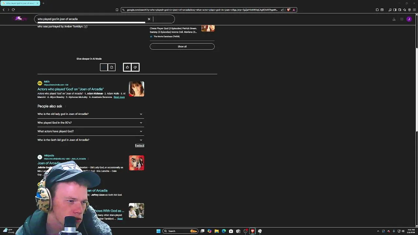The image size is (418, 235).
Task: Select the 'who played god in joan' browser tab
Action: (x=20, y=3)
